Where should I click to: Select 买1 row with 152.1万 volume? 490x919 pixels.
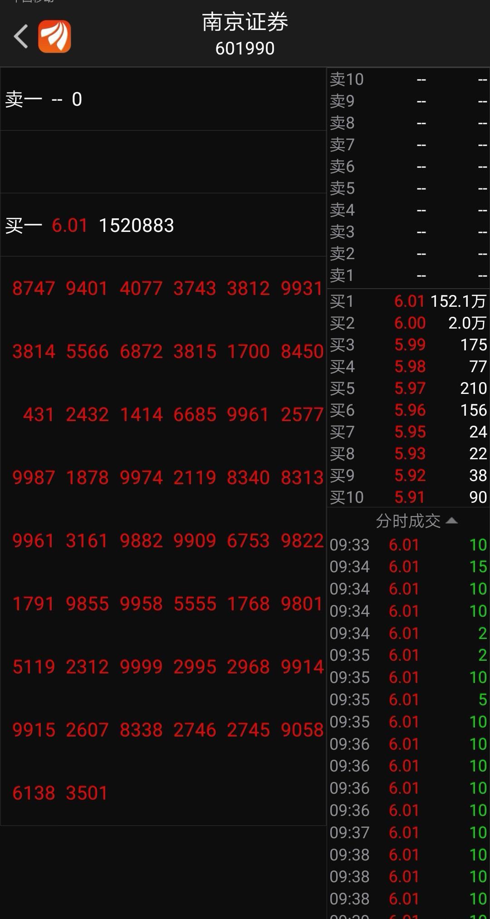click(x=408, y=301)
